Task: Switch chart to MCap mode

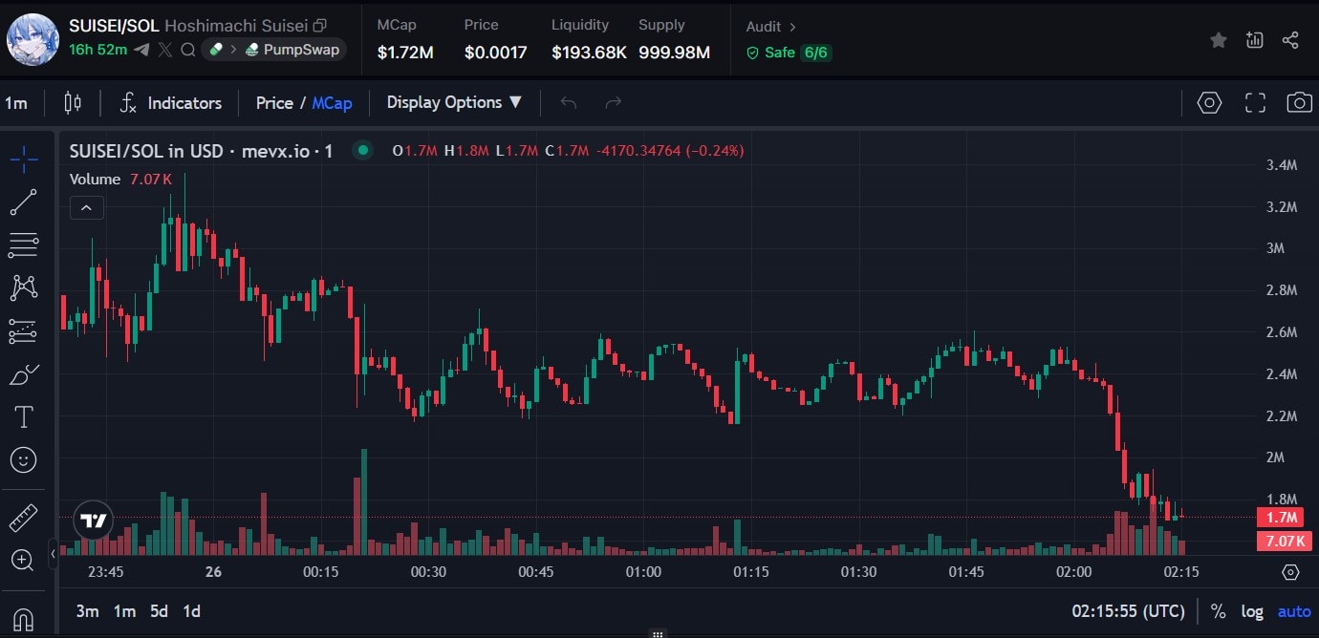Action: pos(332,103)
